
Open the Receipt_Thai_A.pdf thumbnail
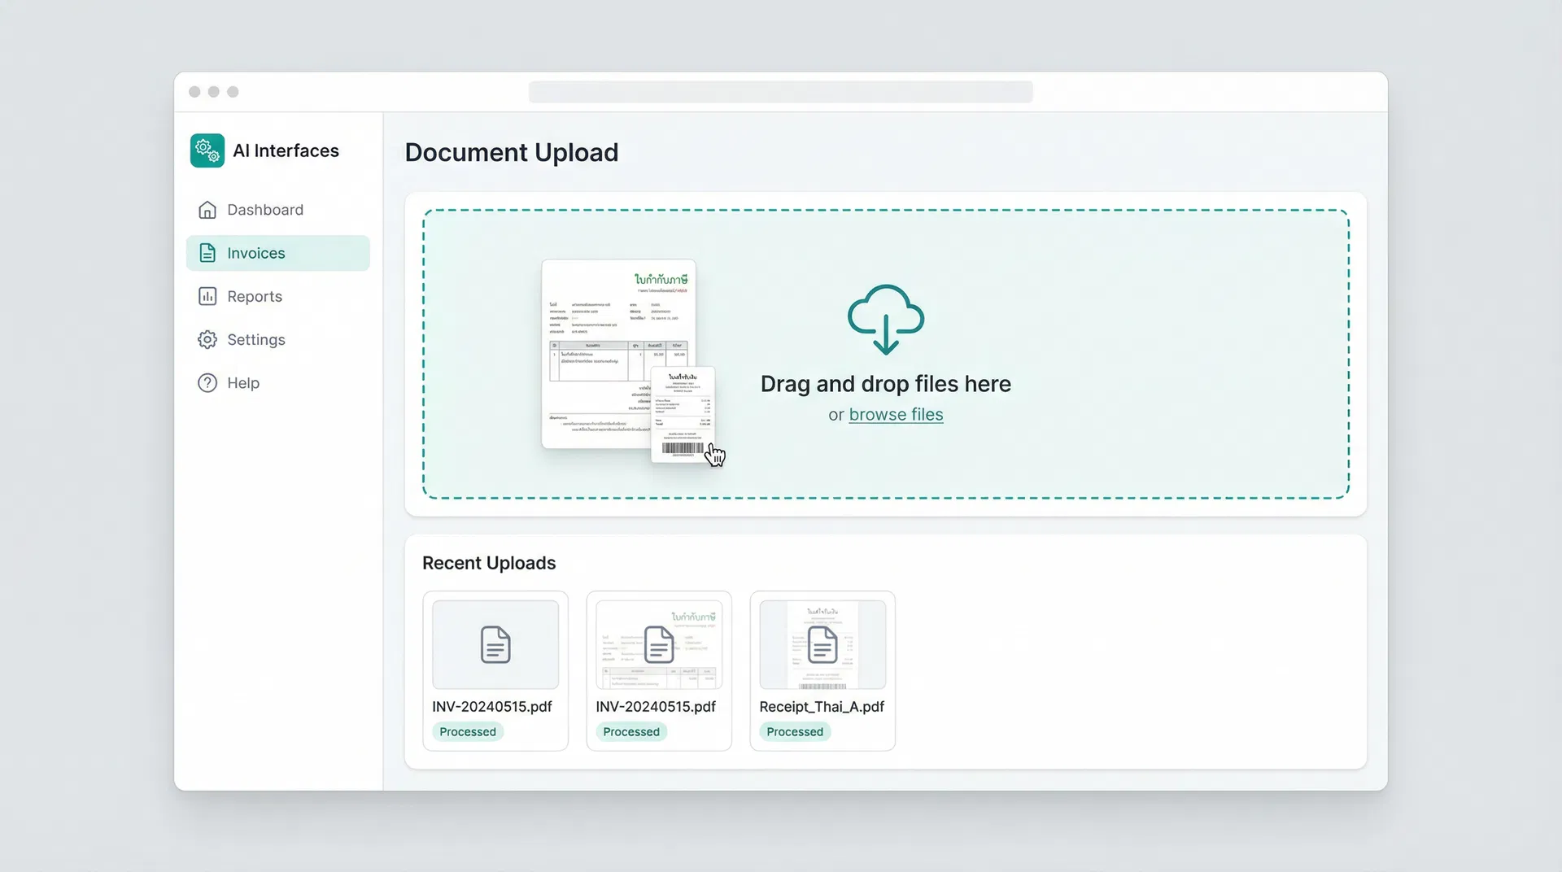pyautogui.click(x=822, y=644)
